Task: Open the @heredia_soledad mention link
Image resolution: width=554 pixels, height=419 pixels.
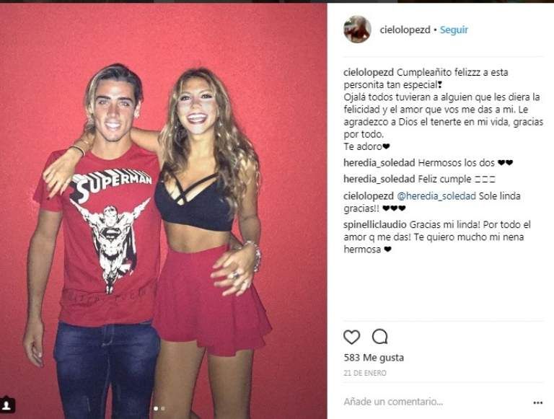Action: tap(436, 196)
